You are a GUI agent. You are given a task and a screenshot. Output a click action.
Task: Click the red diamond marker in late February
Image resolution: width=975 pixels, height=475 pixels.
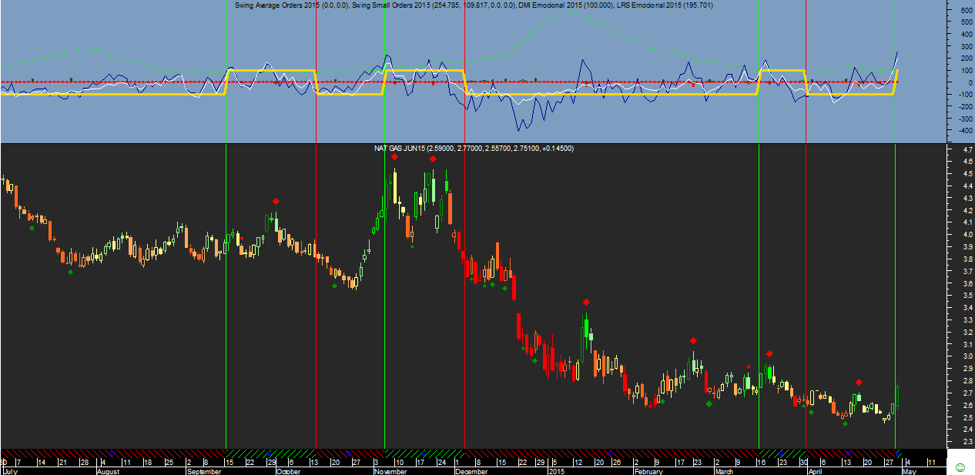(693, 340)
